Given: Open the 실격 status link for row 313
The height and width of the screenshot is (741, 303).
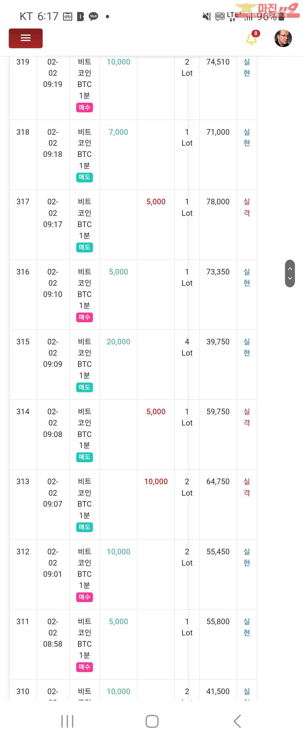Looking at the screenshot, I should click(x=247, y=487).
